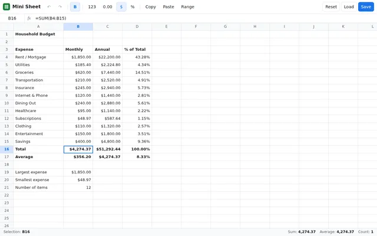Click the Mini Sheet green grid logo
The height and width of the screenshot is (236, 377).
point(6,6)
